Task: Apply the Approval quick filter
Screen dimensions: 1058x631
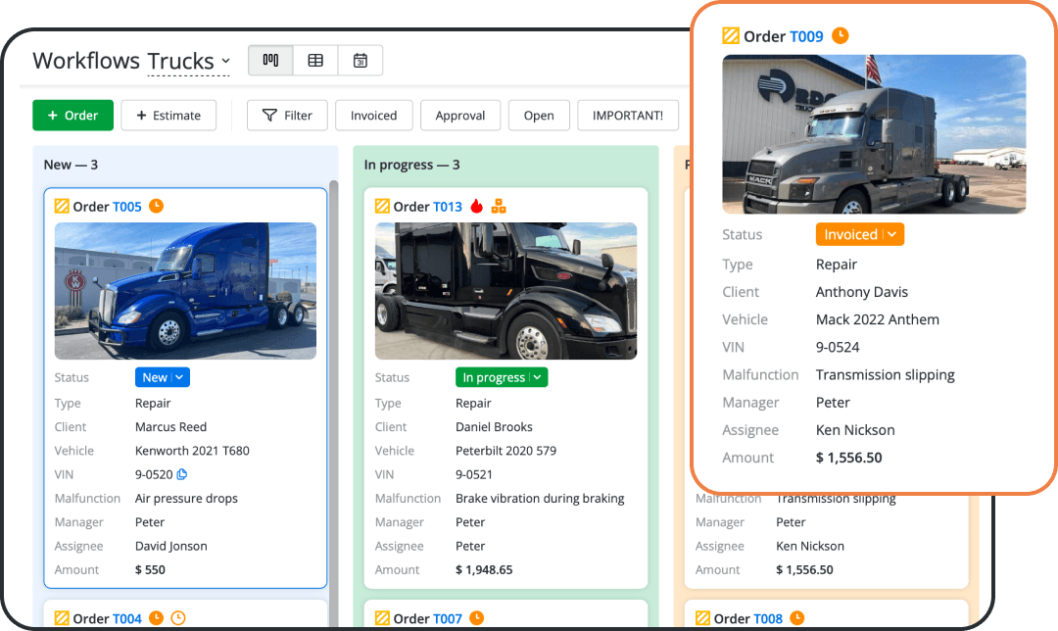Action: point(460,116)
